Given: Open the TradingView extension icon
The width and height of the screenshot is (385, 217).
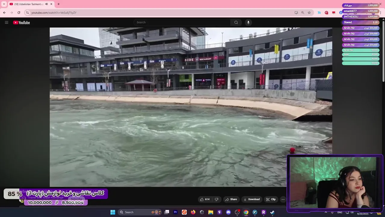Looking at the screenshot, I should [x=319, y=13].
